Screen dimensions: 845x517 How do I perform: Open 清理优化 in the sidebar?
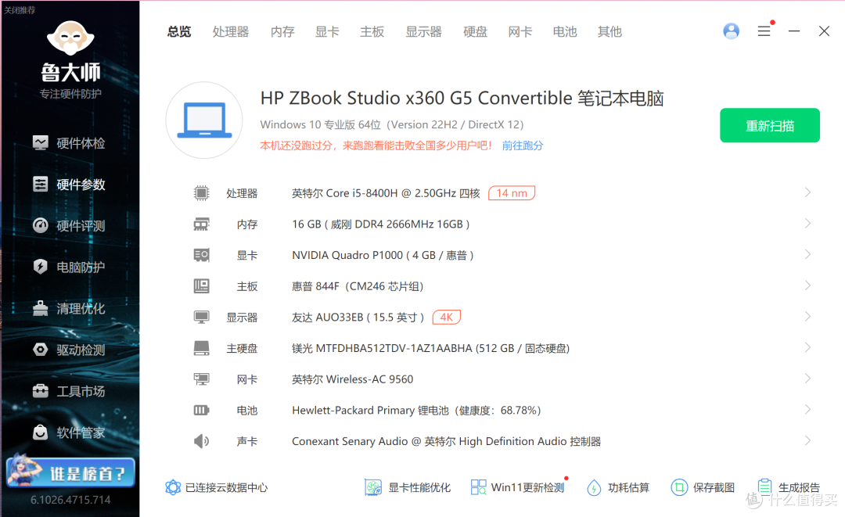[x=69, y=309]
